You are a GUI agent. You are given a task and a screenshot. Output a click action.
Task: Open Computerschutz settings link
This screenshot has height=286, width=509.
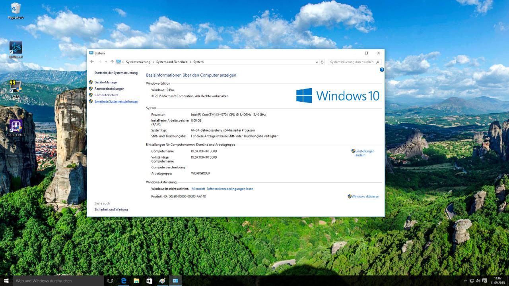pyautogui.click(x=106, y=95)
